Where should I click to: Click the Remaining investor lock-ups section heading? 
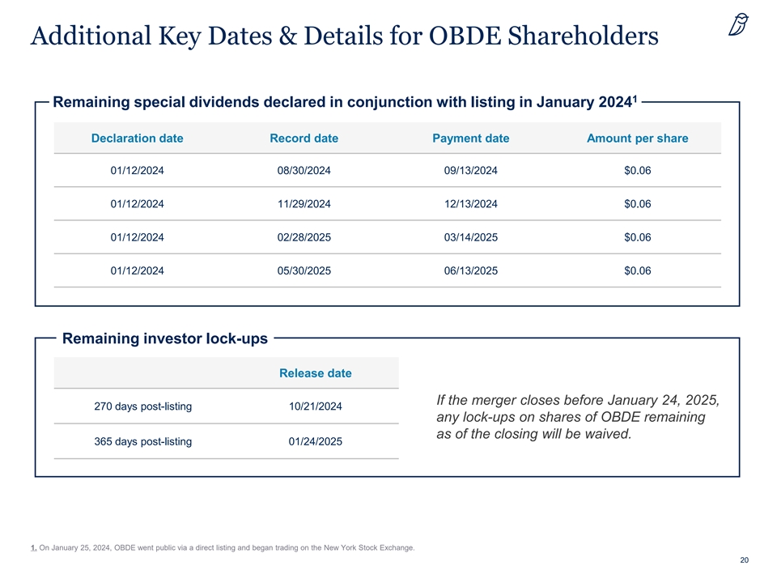(x=164, y=338)
